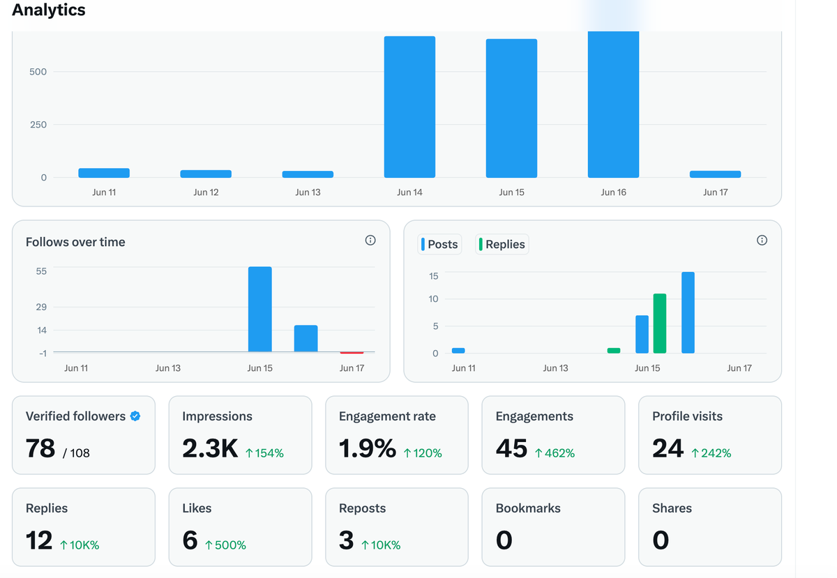Click the 2.3K impressions value
Screen dimensions: 837x578
(x=210, y=448)
